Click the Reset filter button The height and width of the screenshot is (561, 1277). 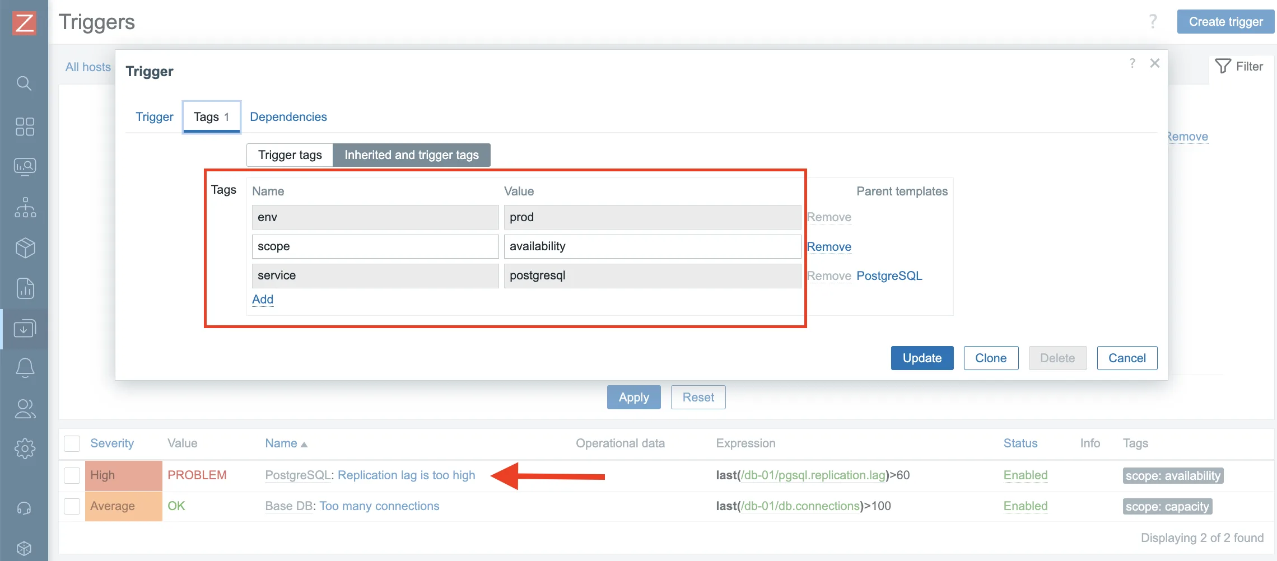[x=698, y=398]
